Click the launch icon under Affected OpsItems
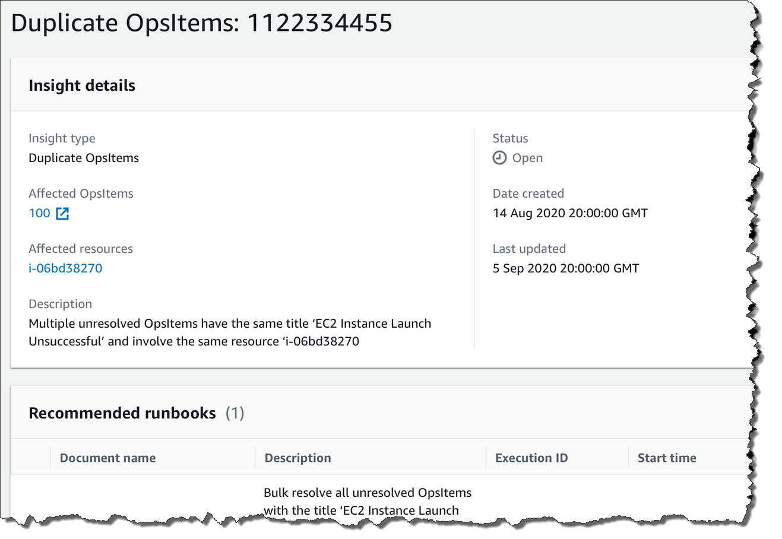This screenshot has width=782, height=539. tap(62, 213)
